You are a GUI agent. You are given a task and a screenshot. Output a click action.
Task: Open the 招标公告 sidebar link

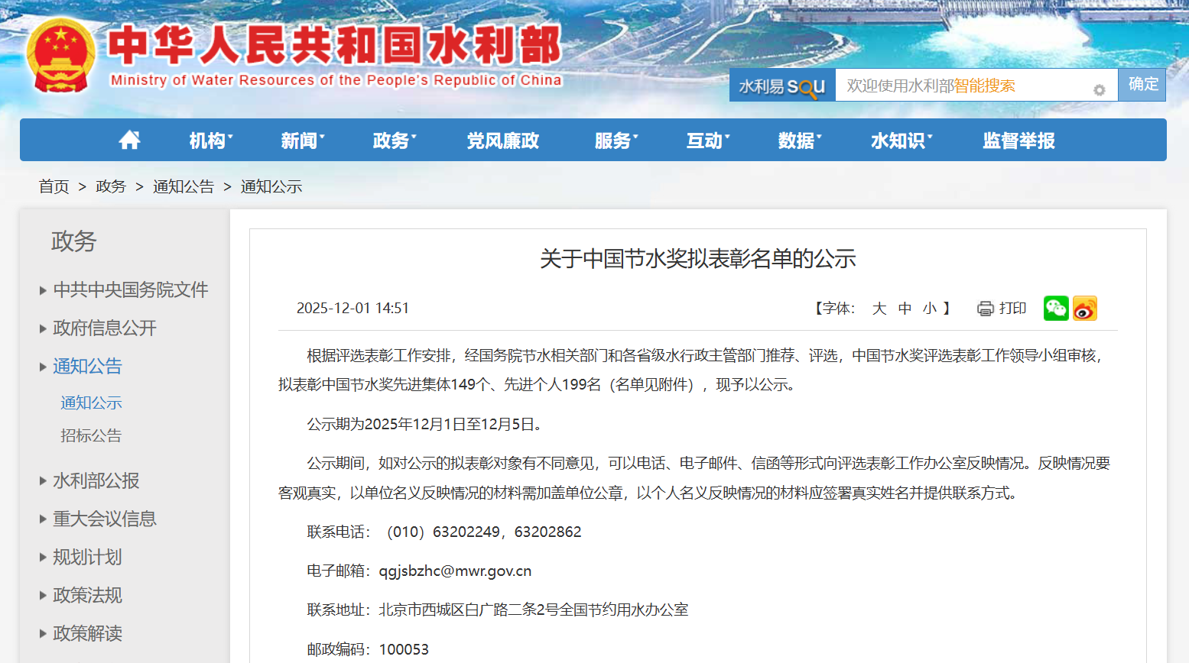click(x=91, y=435)
